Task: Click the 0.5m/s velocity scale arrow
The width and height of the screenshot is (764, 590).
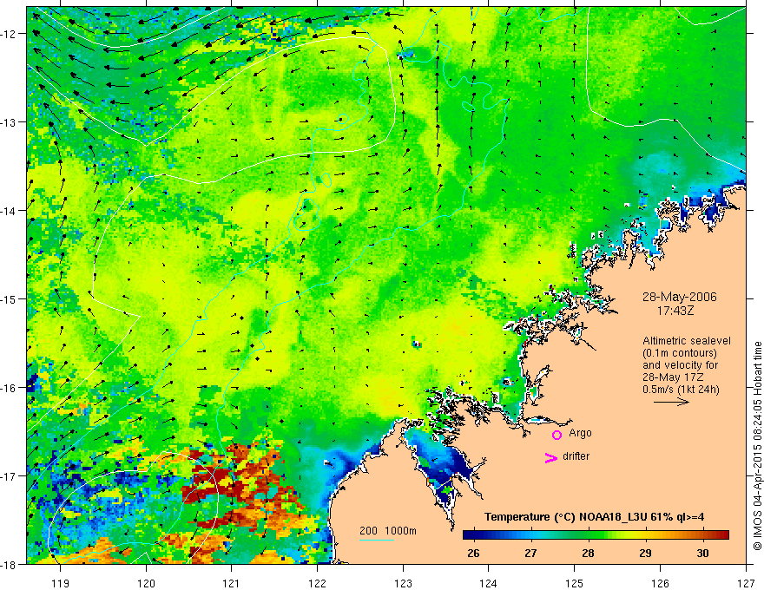Action: pos(671,402)
